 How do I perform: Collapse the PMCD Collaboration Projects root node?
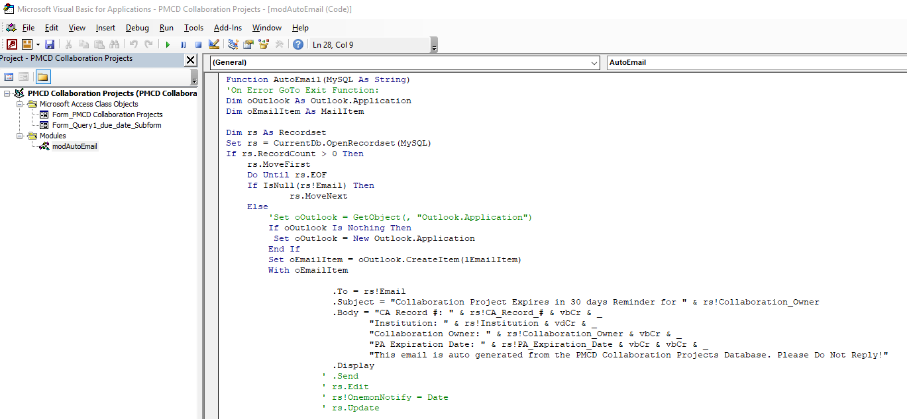coord(7,93)
